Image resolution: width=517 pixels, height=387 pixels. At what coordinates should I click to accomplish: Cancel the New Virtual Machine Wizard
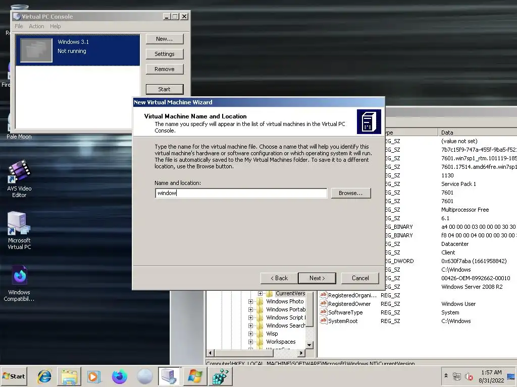(x=360, y=278)
